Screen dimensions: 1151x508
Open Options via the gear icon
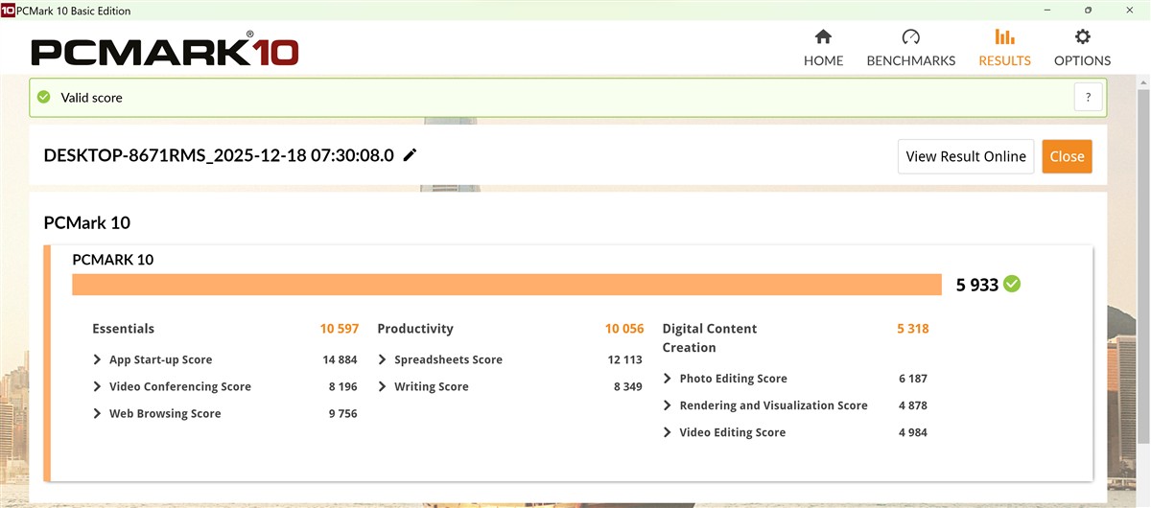pos(1082,37)
